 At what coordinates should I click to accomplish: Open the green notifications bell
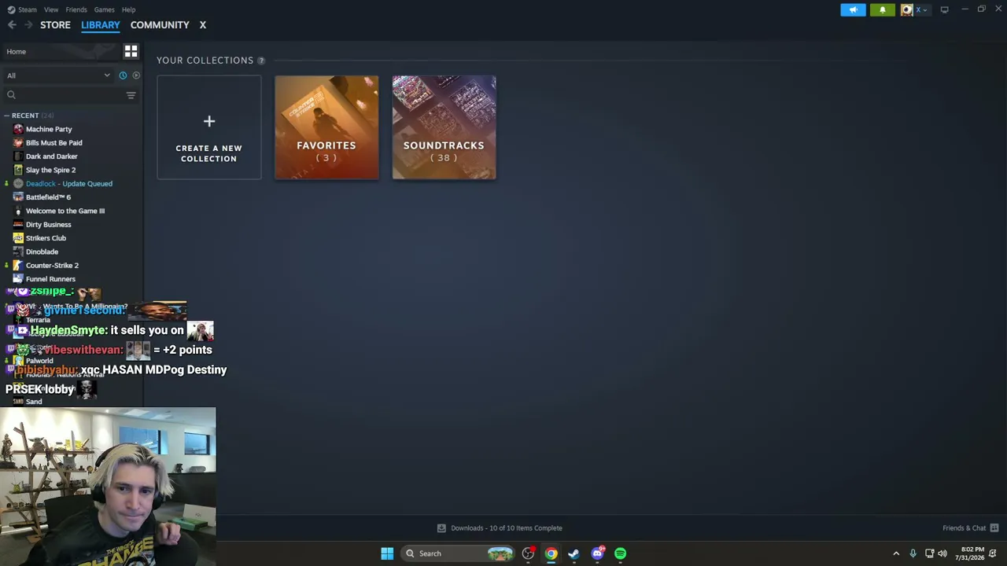click(x=883, y=9)
